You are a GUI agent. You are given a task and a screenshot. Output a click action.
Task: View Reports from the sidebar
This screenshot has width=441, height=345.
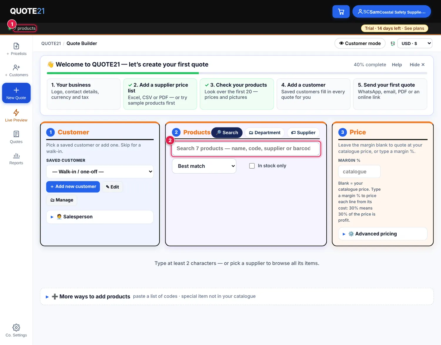pyautogui.click(x=16, y=159)
